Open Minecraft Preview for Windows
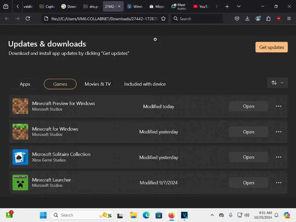The width and height of the screenshot is (296, 222). click(x=248, y=106)
